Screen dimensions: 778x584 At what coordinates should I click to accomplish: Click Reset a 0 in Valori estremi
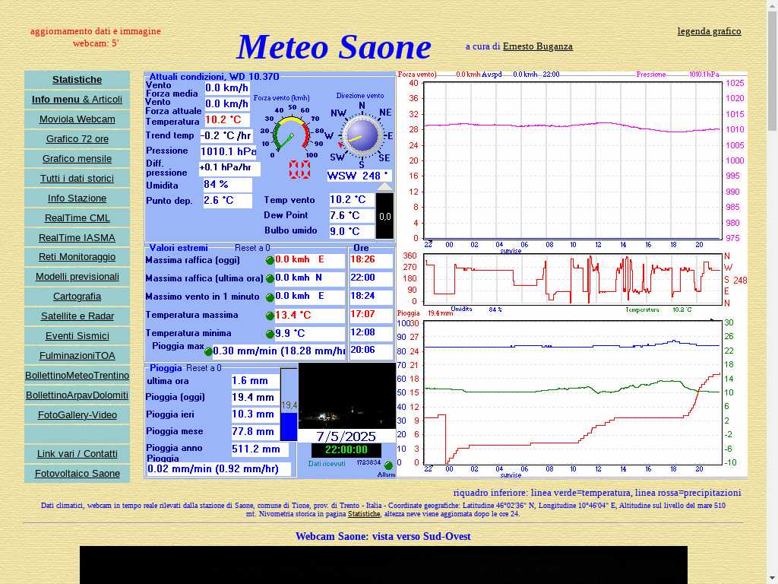(252, 248)
